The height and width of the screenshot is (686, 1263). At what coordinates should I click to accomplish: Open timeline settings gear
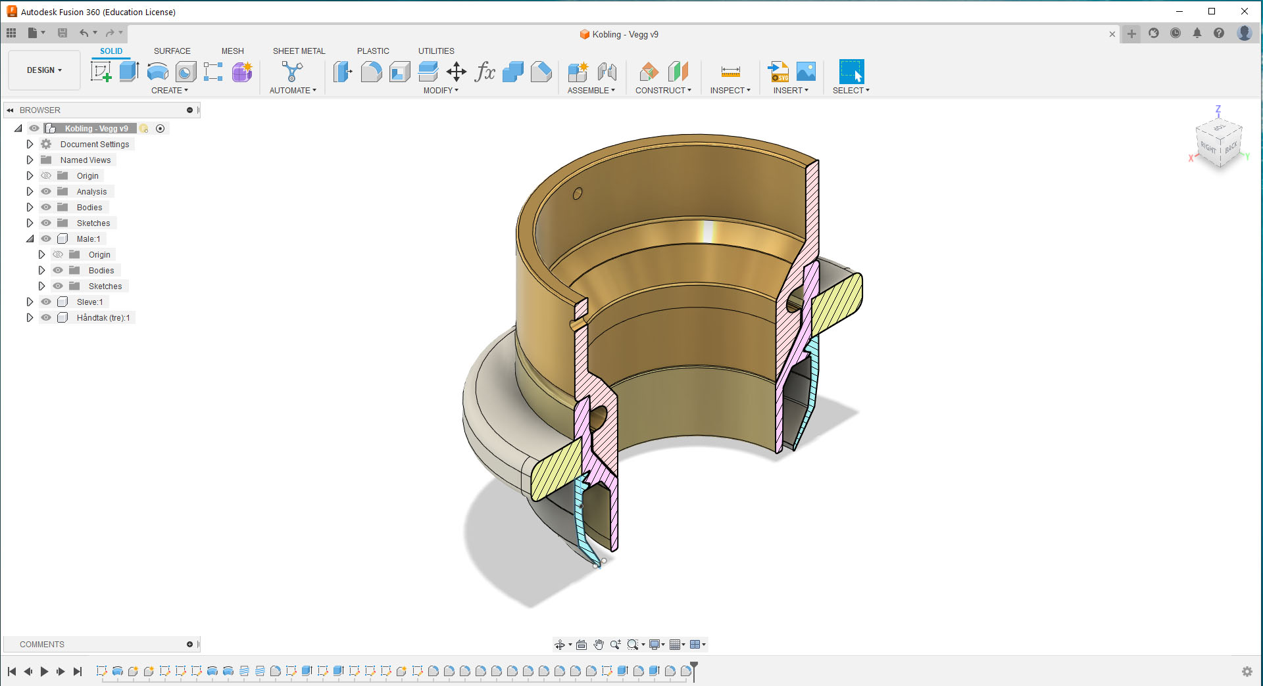click(x=1247, y=672)
